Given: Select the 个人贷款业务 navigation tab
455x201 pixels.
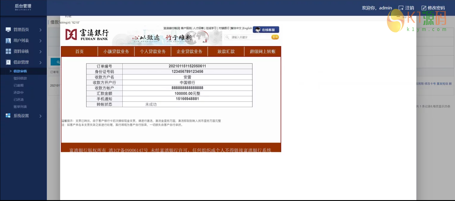Looking at the screenshot, I should coord(153,51).
